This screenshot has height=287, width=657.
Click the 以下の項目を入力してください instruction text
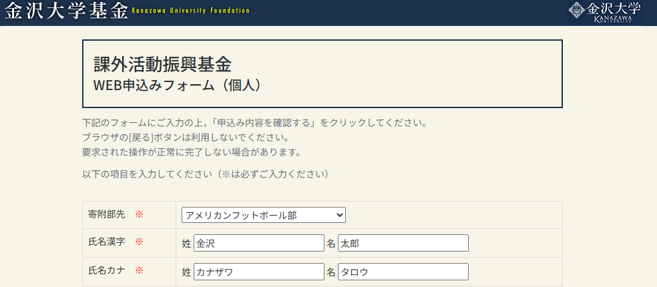tap(206, 174)
